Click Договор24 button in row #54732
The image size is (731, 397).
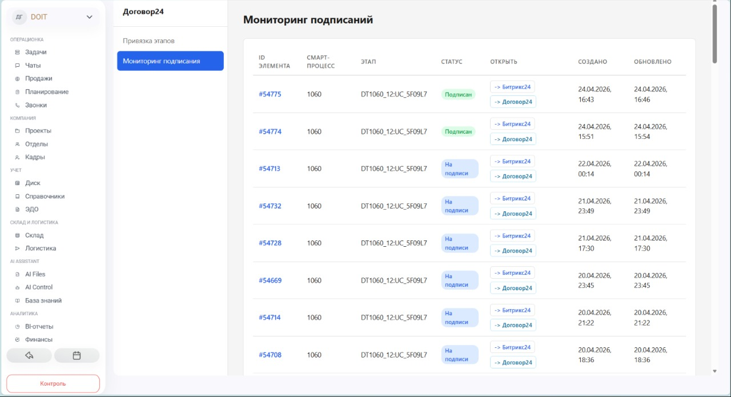click(x=513, y=214)
